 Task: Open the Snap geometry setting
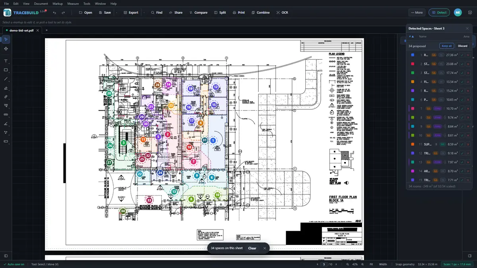405,264
